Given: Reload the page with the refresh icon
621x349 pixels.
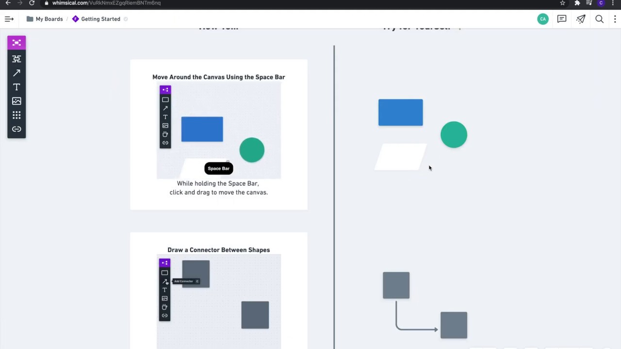Looking at the screenshot, I should click(x=32, y=3).
